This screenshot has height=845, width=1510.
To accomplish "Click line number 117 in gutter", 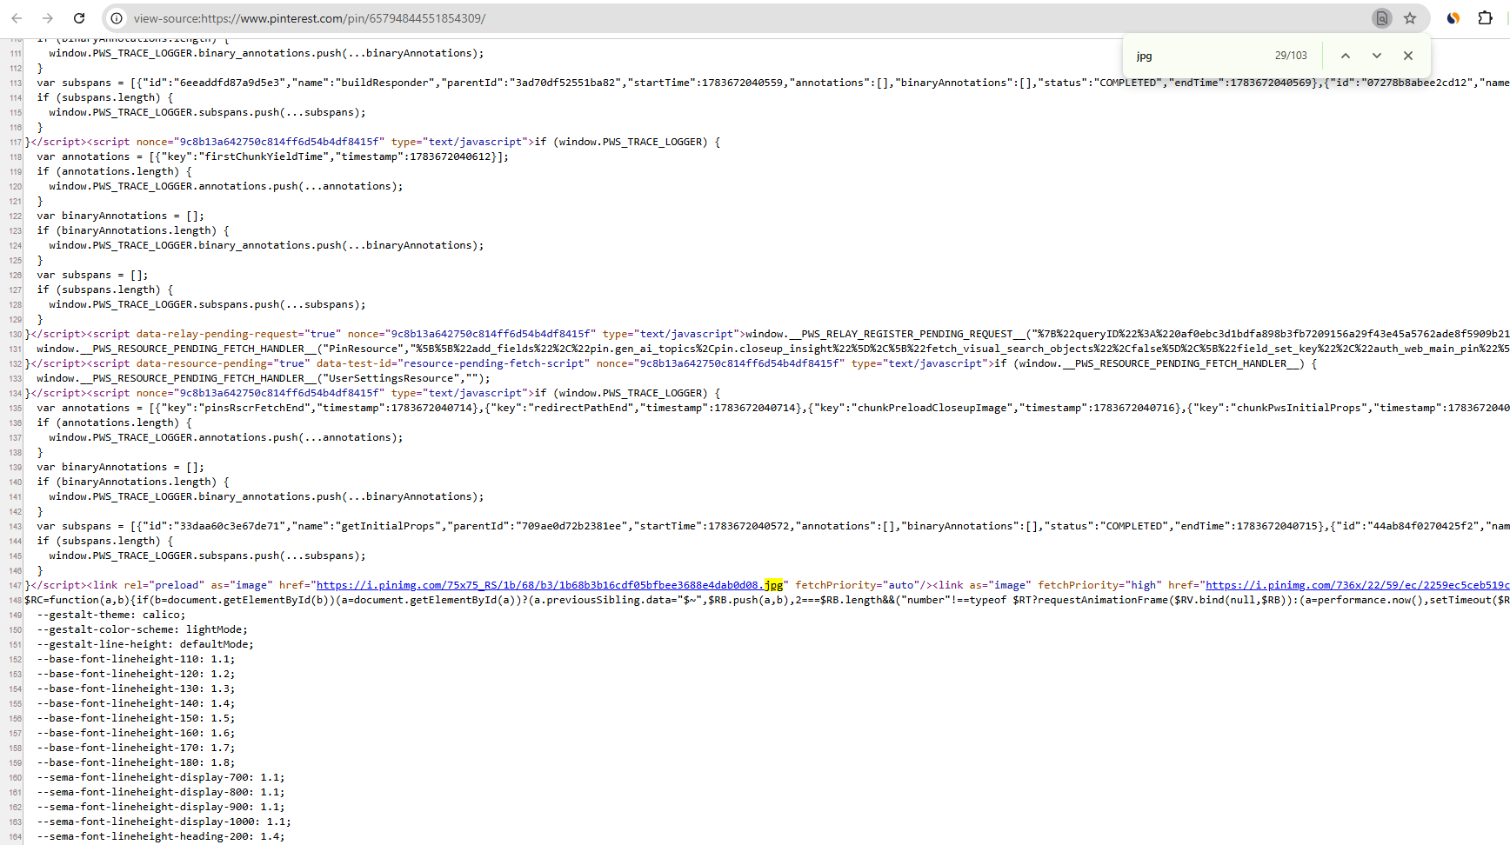I will [x=15, y=142].
